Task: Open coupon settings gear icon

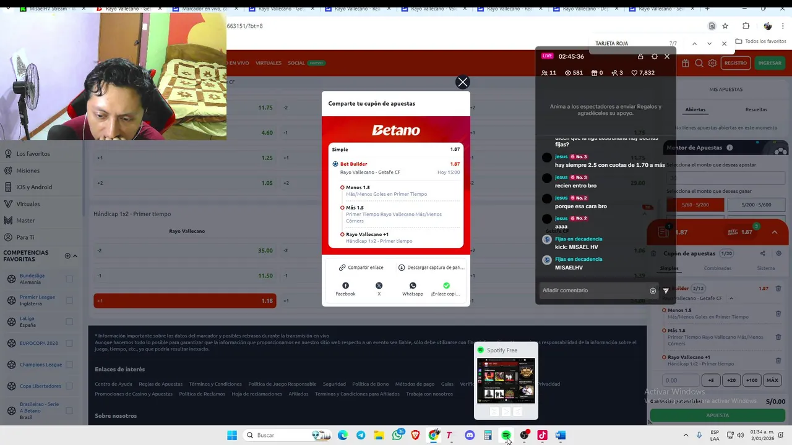Action: click(778, 253)
